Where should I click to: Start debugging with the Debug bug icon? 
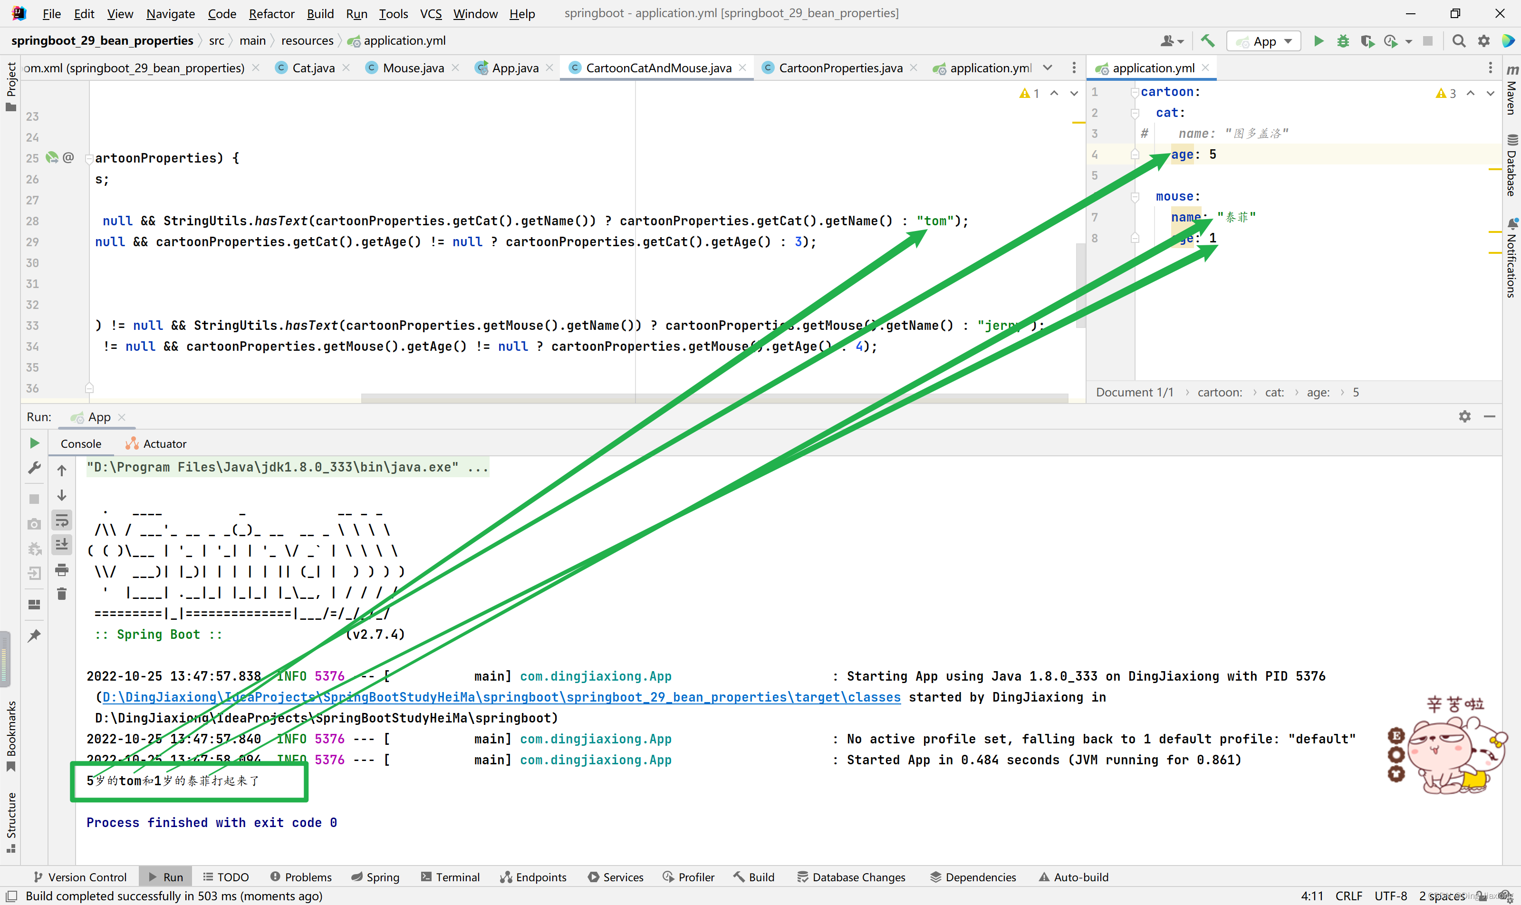[1342, 41]
